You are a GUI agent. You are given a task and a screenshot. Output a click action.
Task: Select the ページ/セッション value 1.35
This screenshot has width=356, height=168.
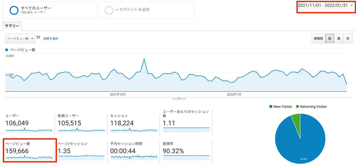[64, 151]
